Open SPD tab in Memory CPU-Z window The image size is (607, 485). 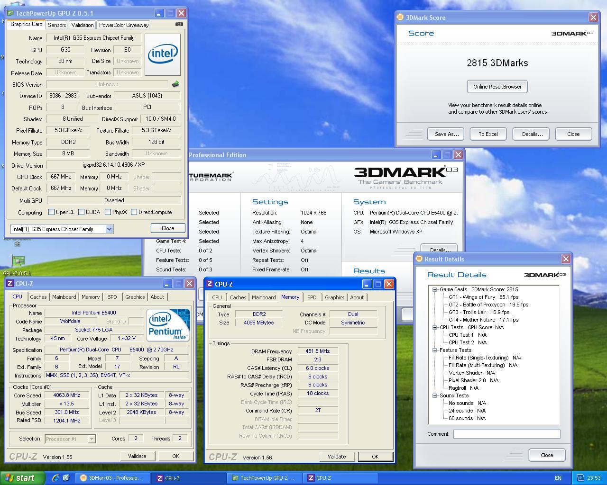(312, 297)
